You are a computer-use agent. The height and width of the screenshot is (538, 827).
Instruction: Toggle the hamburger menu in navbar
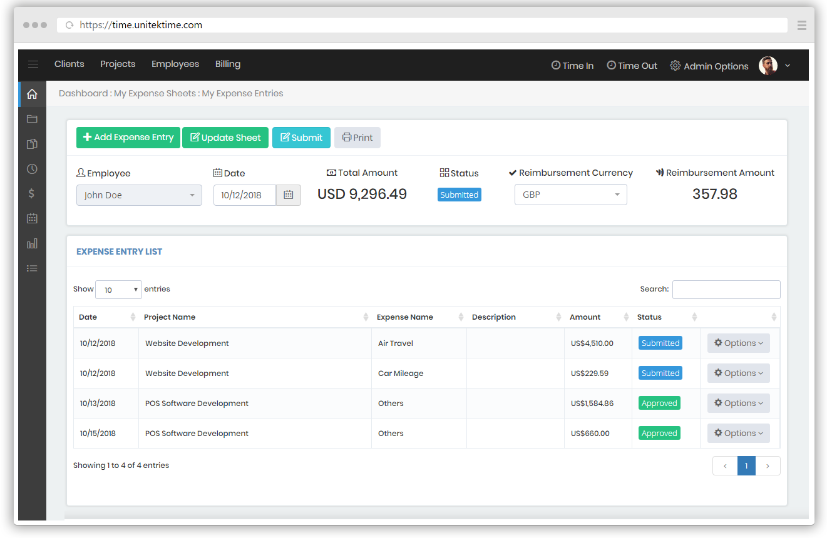pyautogui.click(x=33, y=64)
